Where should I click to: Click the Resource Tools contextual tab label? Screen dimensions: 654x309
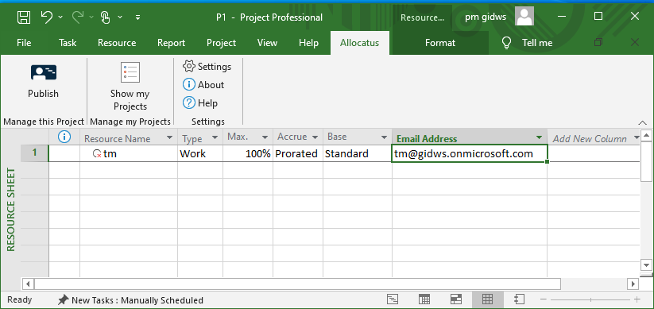click(x=422, y=17)
